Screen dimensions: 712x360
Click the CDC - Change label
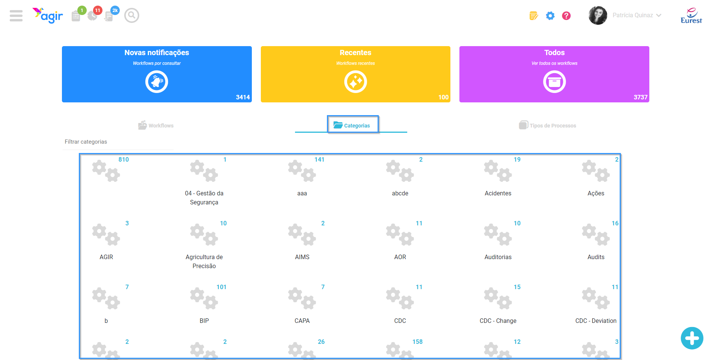click(498, 321)
